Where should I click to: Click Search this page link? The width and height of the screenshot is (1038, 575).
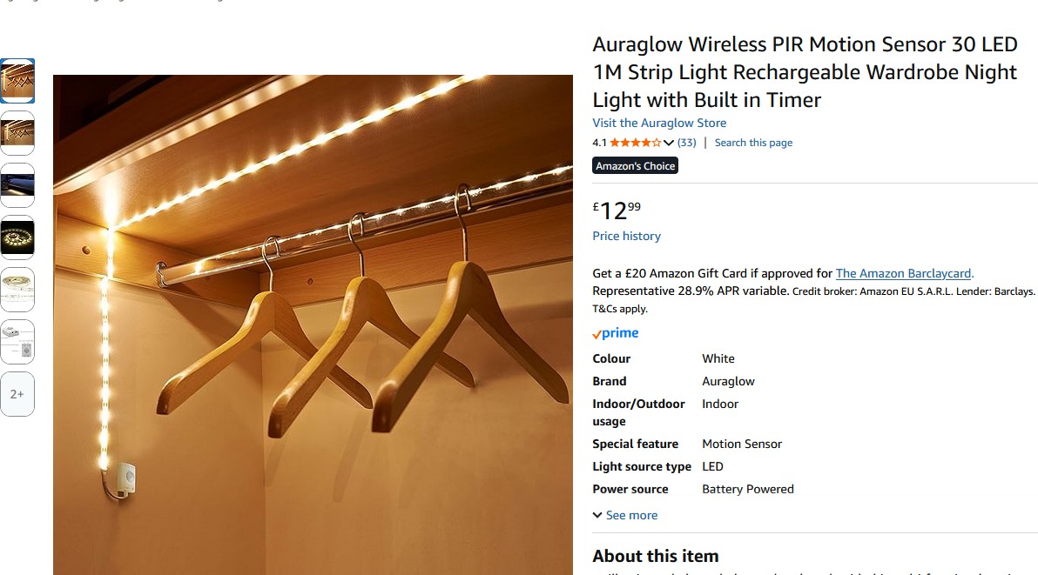pyautogui.click(x=753, y=143)
